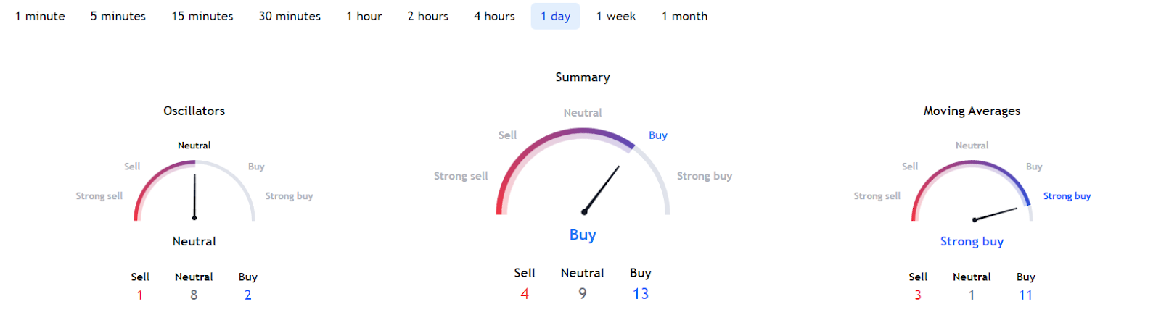The width and height of the screenshot is (1161, 320).
Task: Click the blue Buy rating under Summary
Action: tap(583, 235)
